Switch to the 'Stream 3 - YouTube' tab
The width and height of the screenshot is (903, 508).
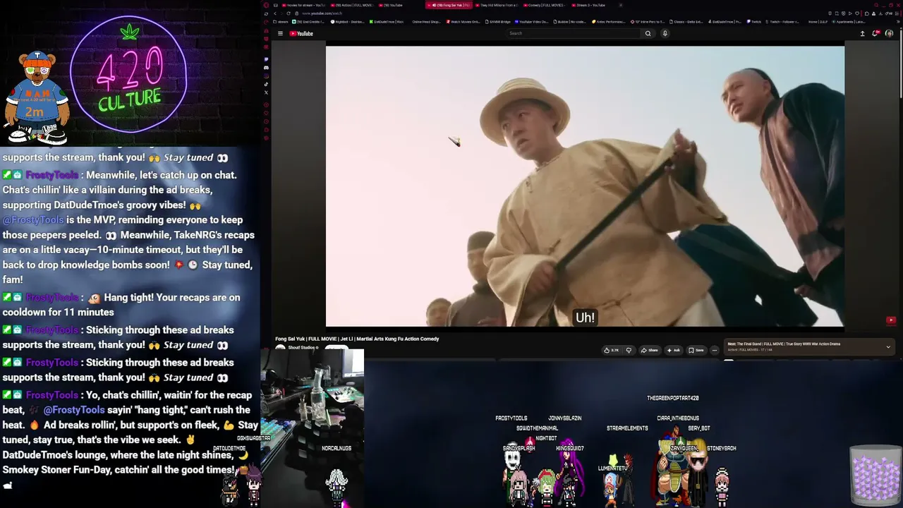590,5
